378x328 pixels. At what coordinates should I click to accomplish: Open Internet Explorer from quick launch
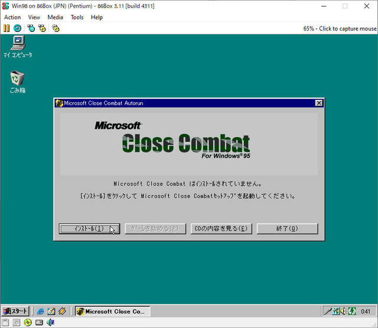coord(41,311)
